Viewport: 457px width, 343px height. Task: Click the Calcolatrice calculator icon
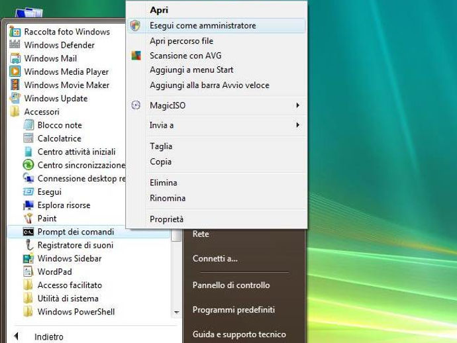click(x=28, y=138)
